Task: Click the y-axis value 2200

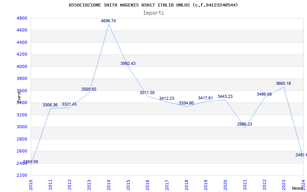Action: 21,175
